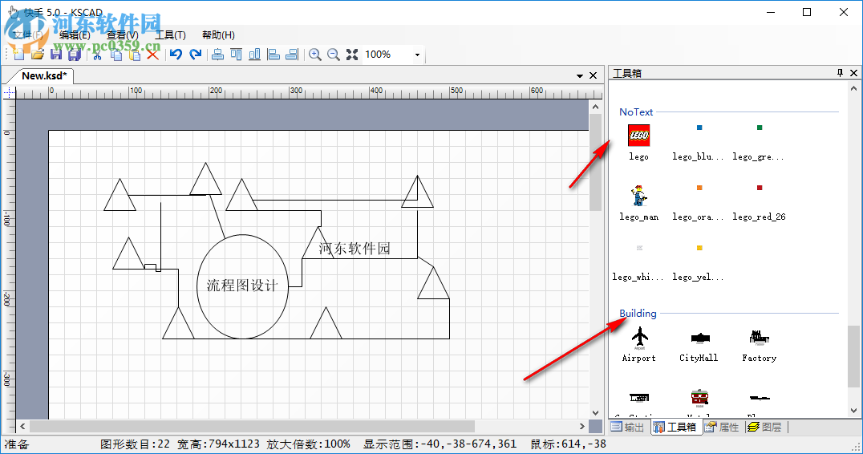
Task: Save the current drawing
Action: click(56, 54)
